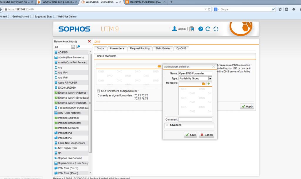Click the Any IPv6 icon

click(56, 77)
